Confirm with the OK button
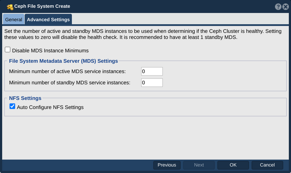The width and height of the screenshot is (291, 173). coord(233,165)
